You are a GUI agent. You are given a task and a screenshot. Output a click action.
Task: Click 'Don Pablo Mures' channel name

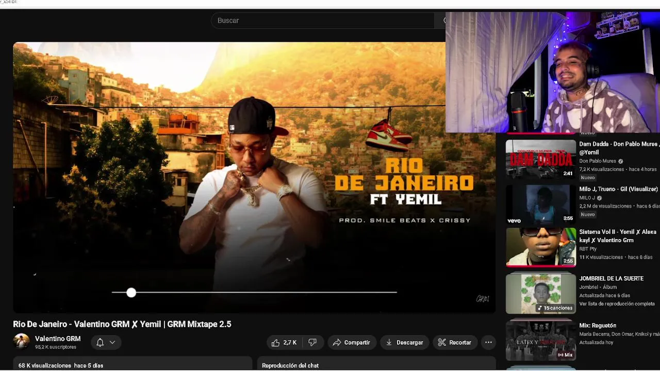pyautogui.click(x=598, y=161)
